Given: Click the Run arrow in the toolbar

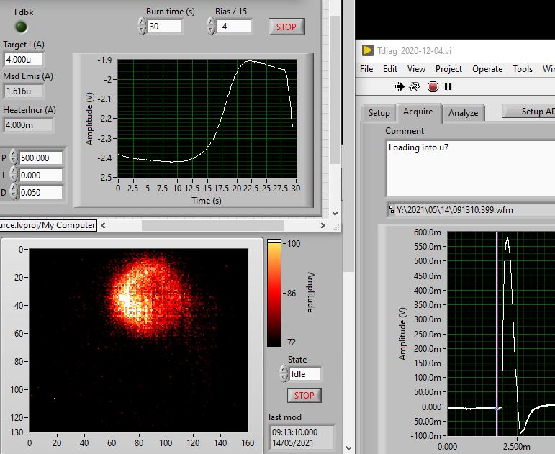Looking at the screenshot, I should pyautogui.click(x=398, y=86).
